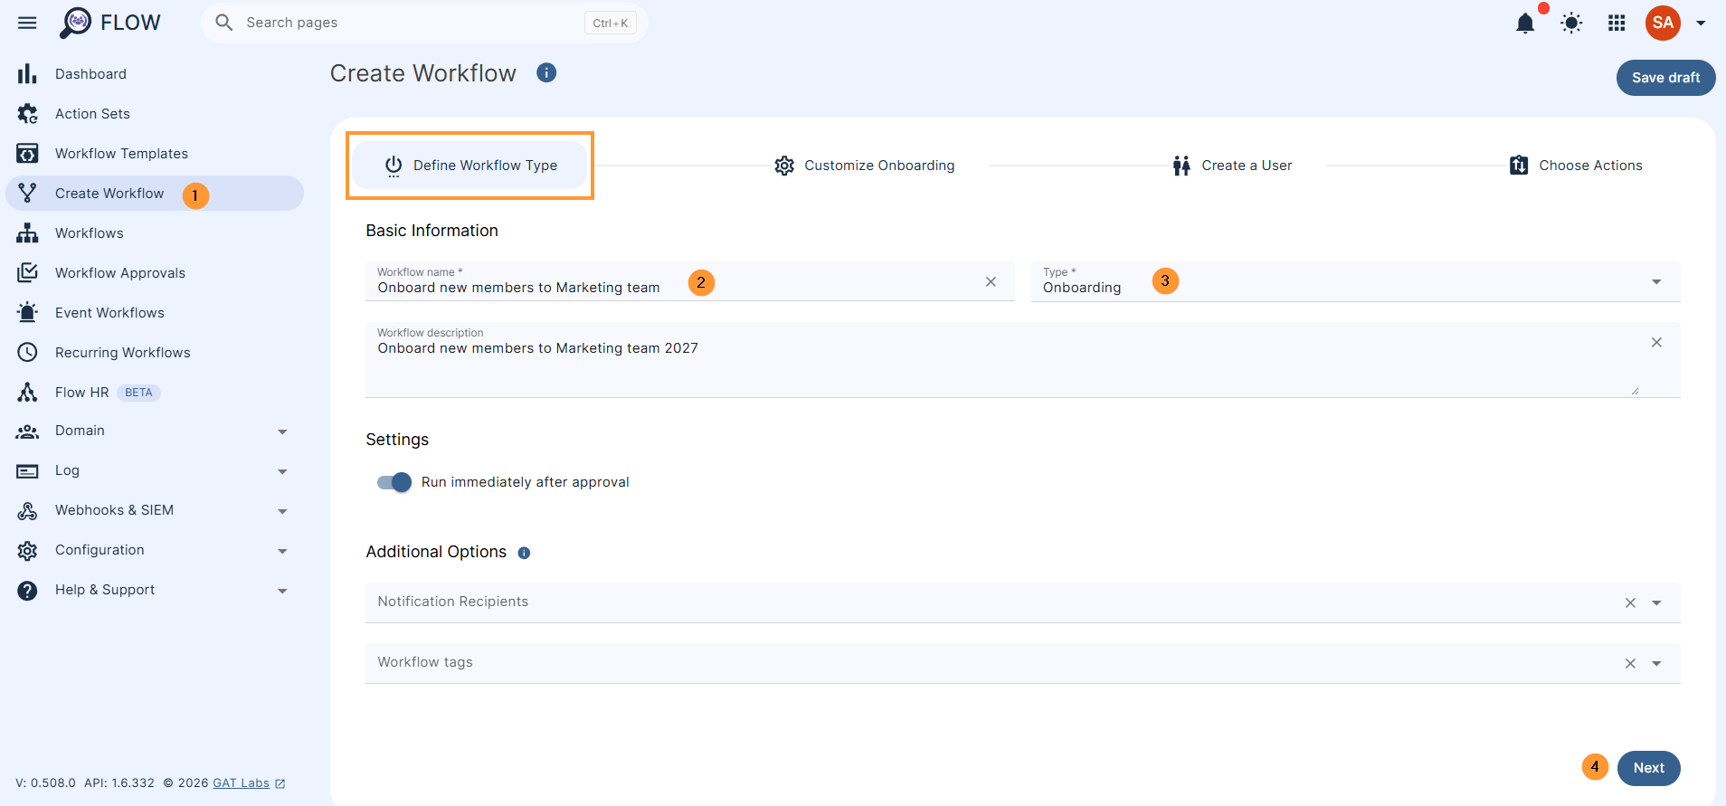Image resolution: width=1726 pixels, height=806 pixels.
Task: Click the Save draft button
Action: coord(1665,78)
